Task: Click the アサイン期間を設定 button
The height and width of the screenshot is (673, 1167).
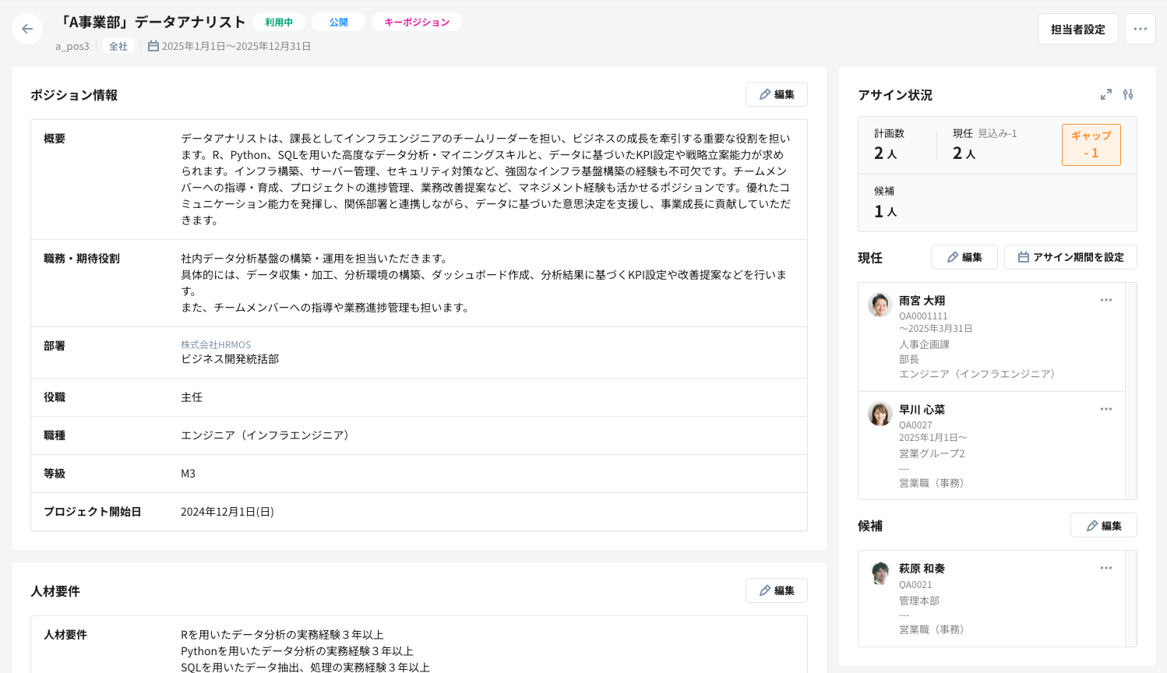Action: 1070,257
